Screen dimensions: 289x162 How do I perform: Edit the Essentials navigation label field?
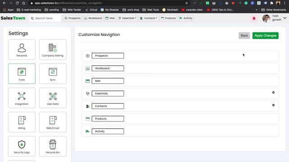[x=108, y=94]
